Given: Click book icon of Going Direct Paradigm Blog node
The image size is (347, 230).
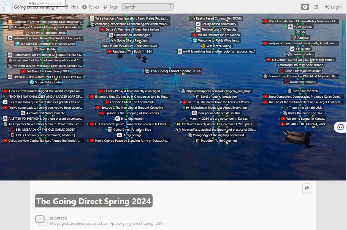Looking at the screenshot, I should pos(110,130).
